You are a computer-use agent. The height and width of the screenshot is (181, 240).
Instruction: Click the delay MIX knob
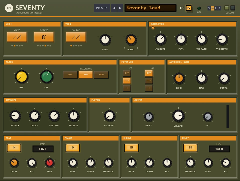[x=226, y=163]
